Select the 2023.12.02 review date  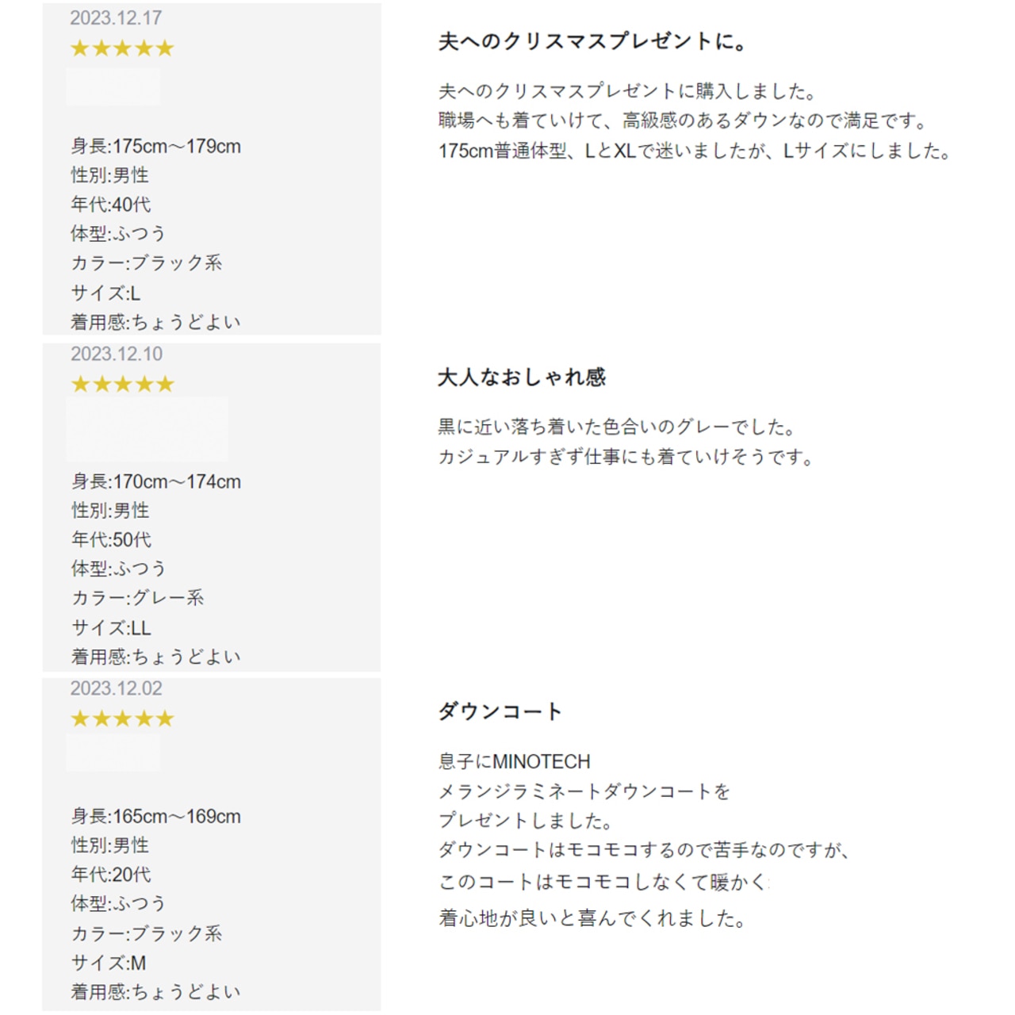tap(117, 688)
